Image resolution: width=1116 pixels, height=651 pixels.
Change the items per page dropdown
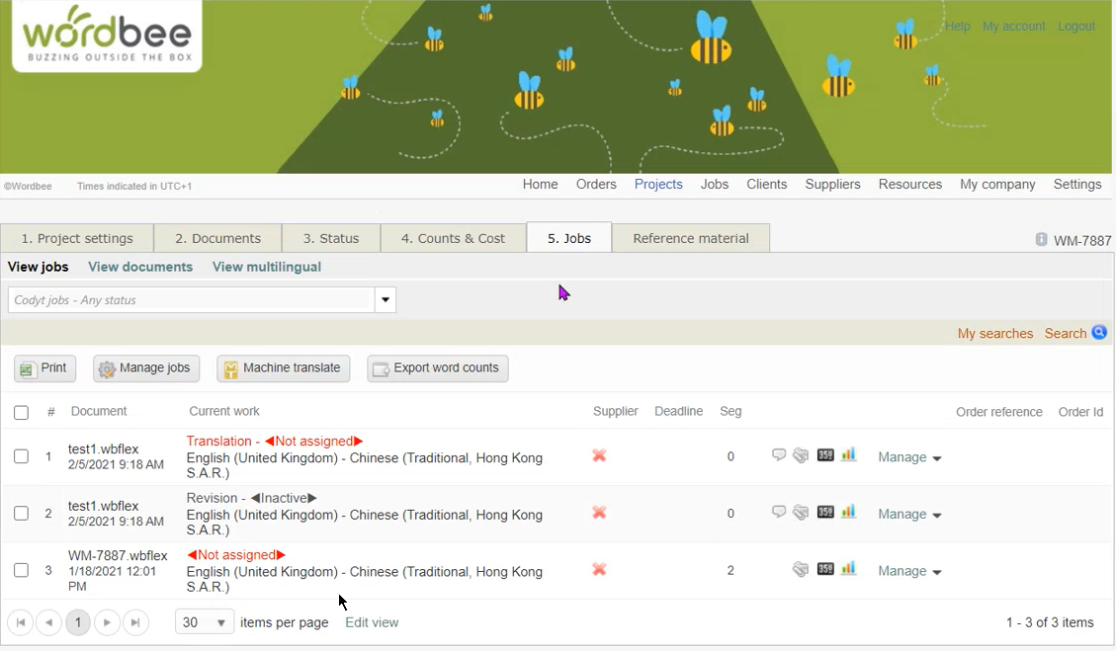(204, 622)
